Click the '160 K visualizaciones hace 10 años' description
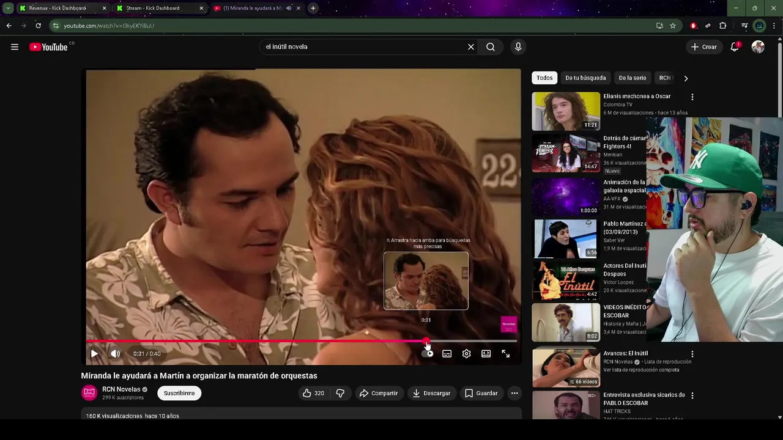Image resolution: width=783 pixels, height=440 pixels. 133,416
